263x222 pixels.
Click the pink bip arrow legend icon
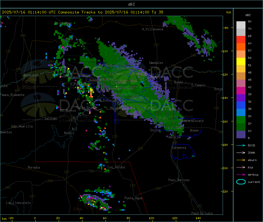[x=241, y=167]
